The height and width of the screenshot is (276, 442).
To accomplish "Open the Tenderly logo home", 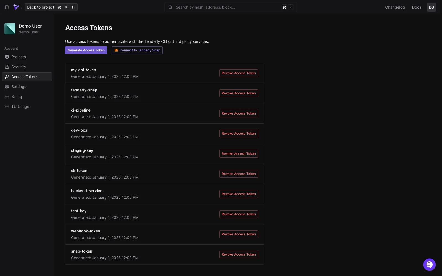I will coord(16,7).
